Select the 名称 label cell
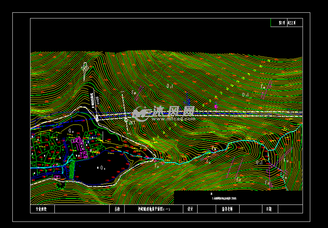This screenshot has width=328, height=228. 117,209
